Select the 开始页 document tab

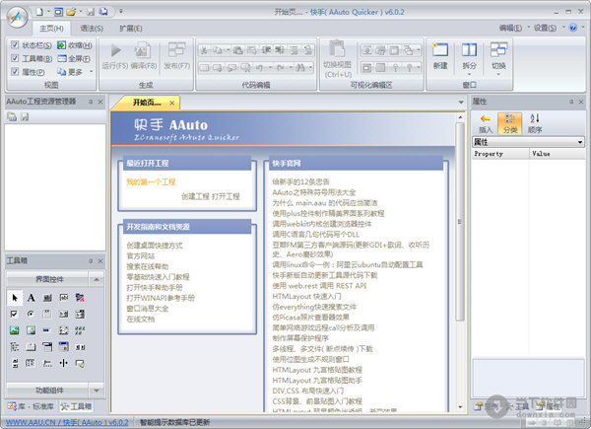coord(147,103)
